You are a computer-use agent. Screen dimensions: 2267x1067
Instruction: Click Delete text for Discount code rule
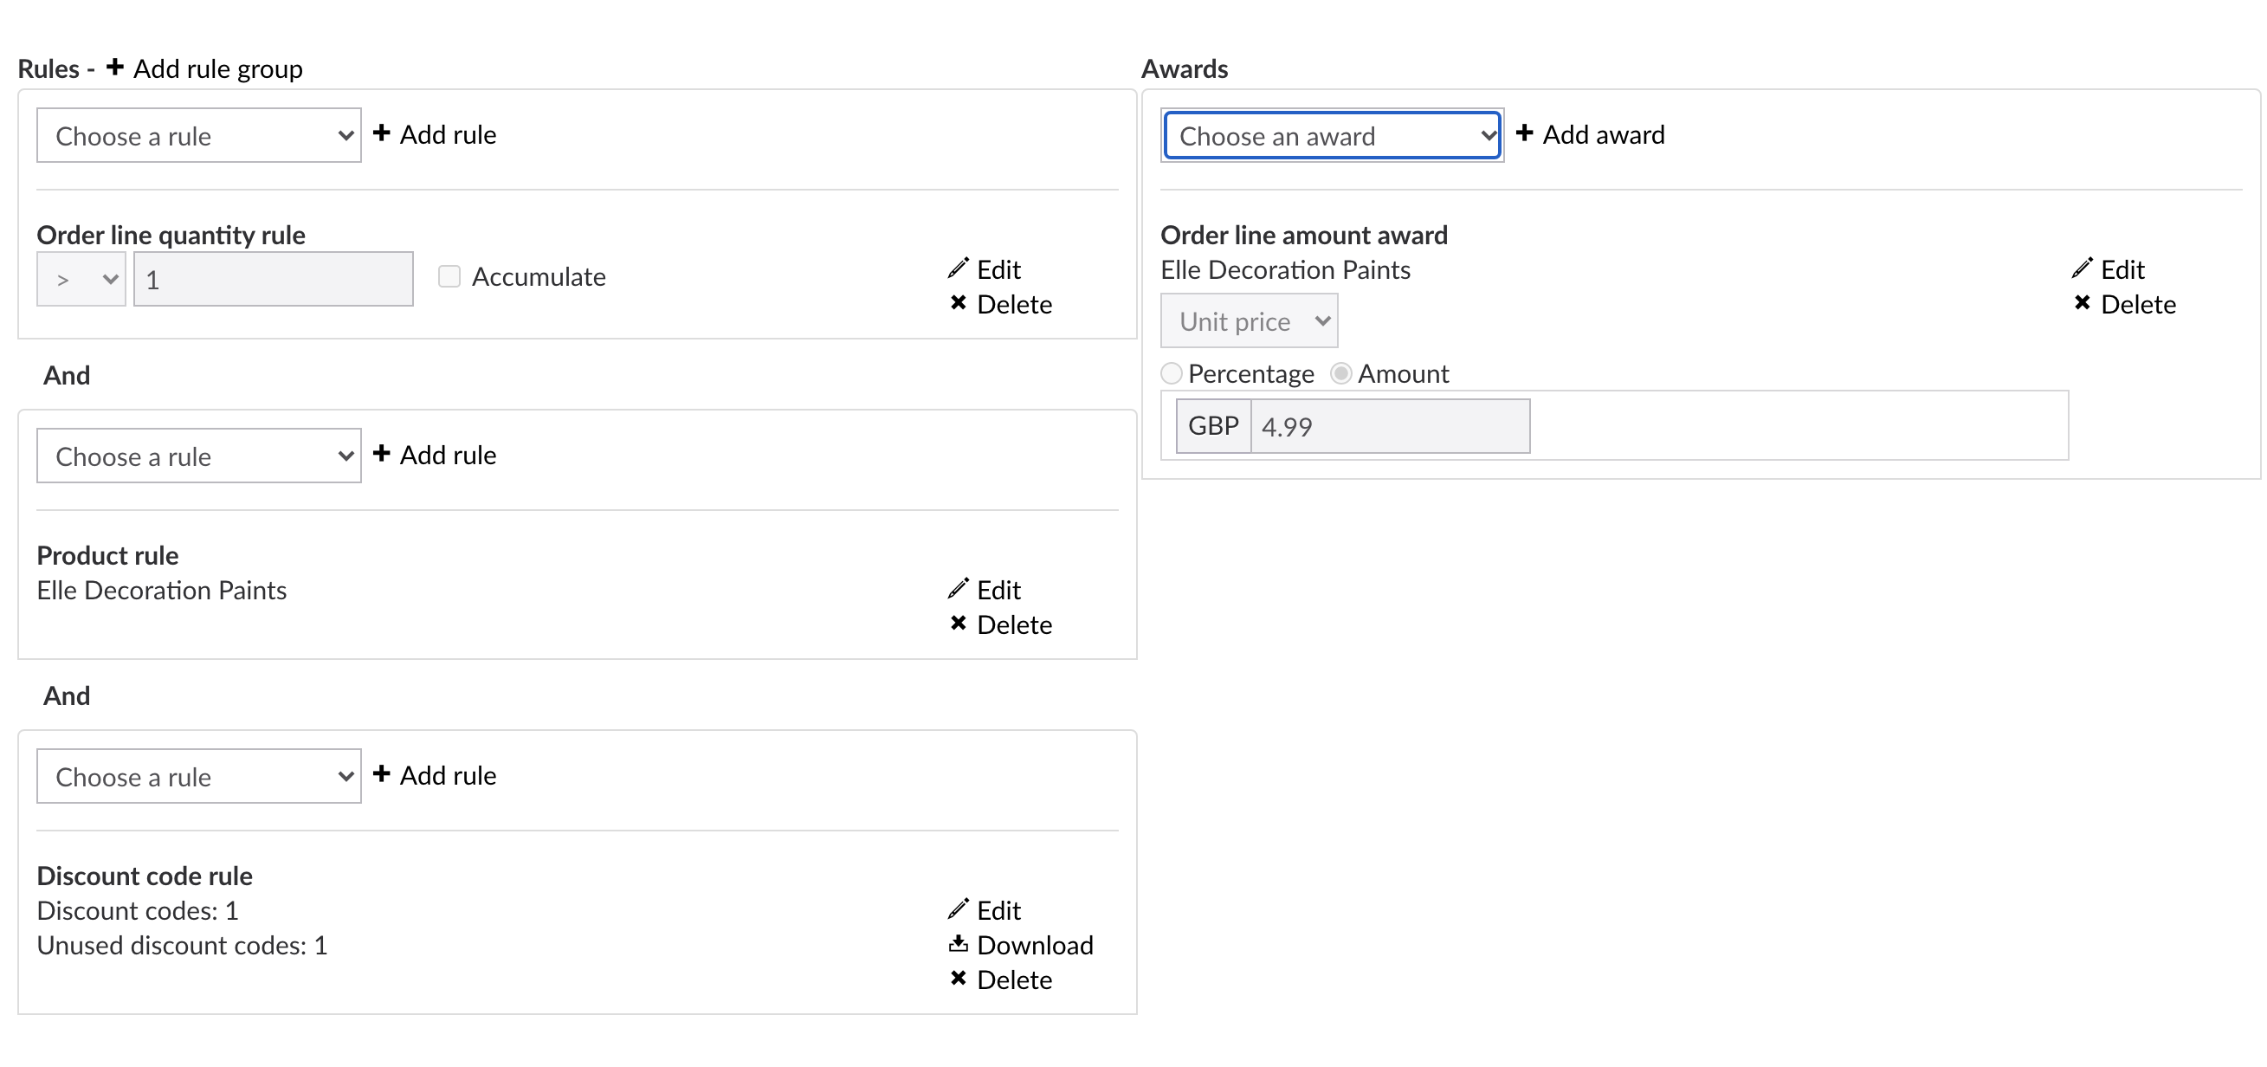click(1015, 980)
